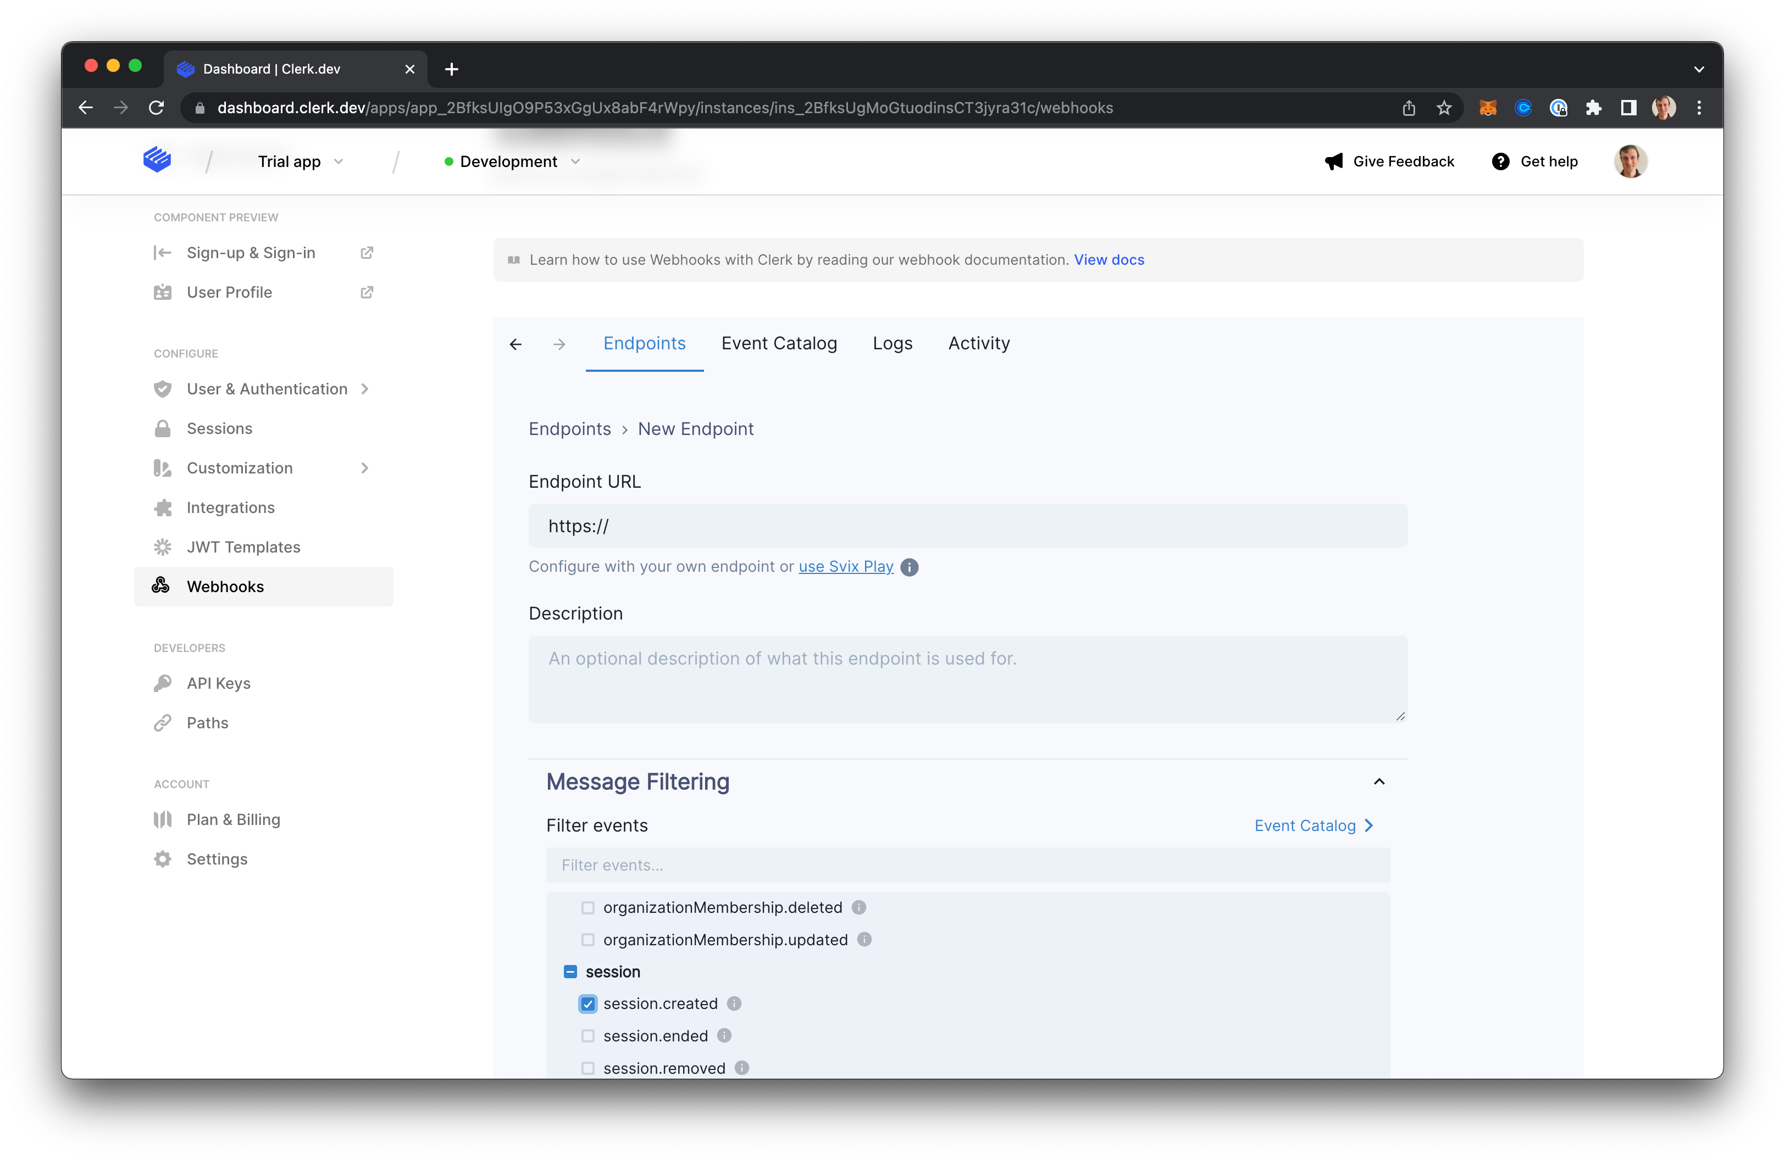The image size is (1785, 1160).
Task: Click the Clerk logo icon
Action: click(157, 160)
